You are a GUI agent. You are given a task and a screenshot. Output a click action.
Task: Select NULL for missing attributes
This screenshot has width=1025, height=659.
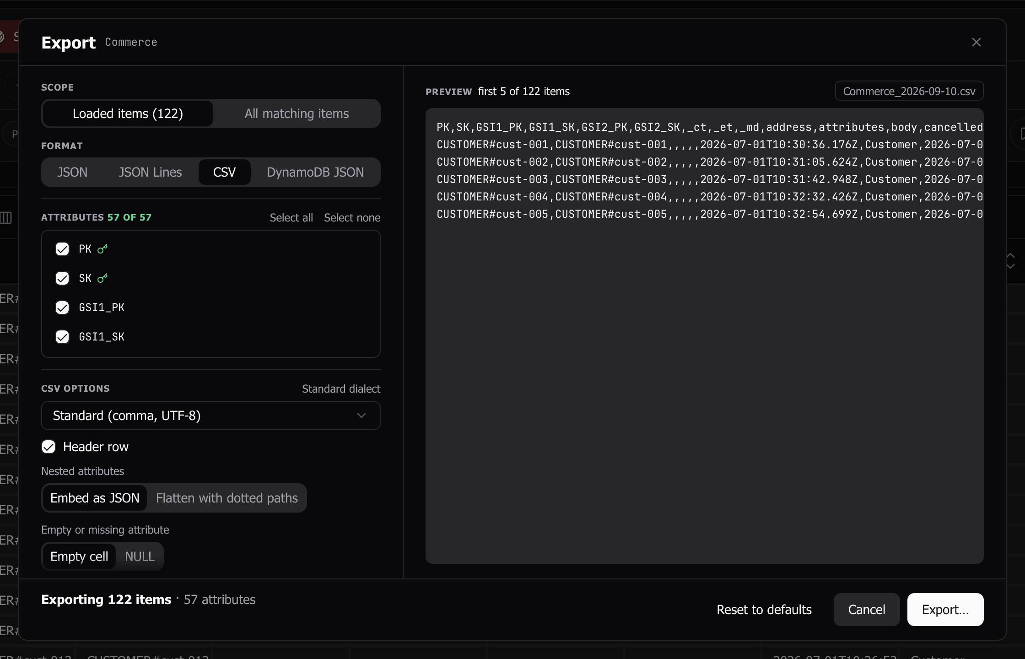[x=140, y=556]
